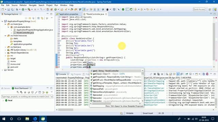This screenshot has height=122, width=218.
Task: Toggle Scroll Lock in the Console toolbar
Action: [x=171, y=74]
